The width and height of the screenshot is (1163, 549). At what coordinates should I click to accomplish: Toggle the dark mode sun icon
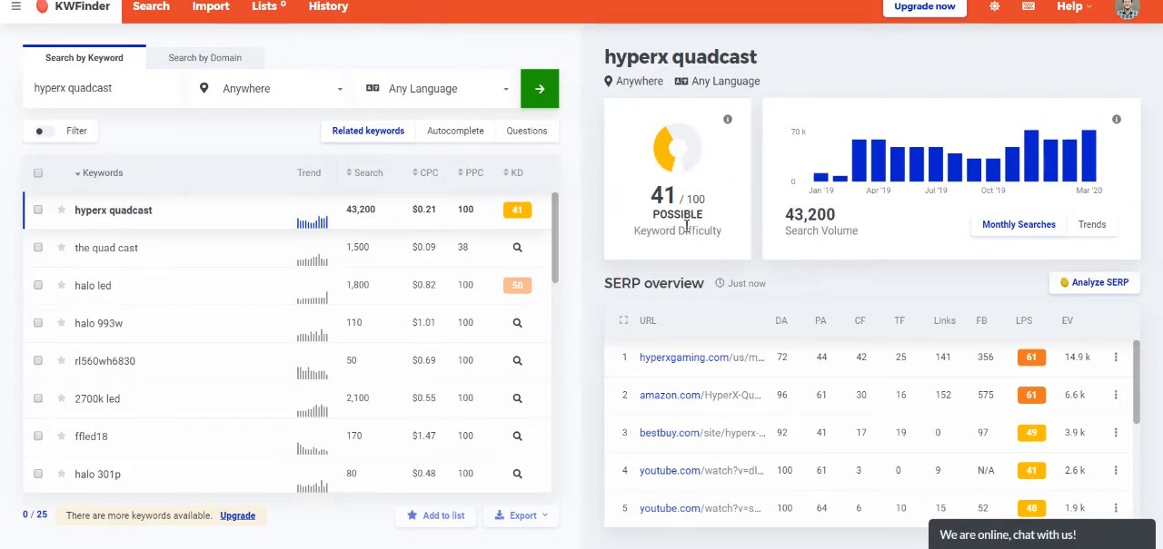994,6
